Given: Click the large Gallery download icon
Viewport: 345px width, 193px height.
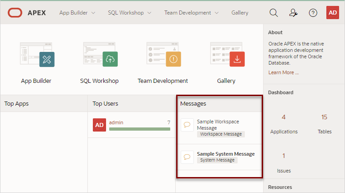Looking at the screenshot, I should [x=227, y=55].
